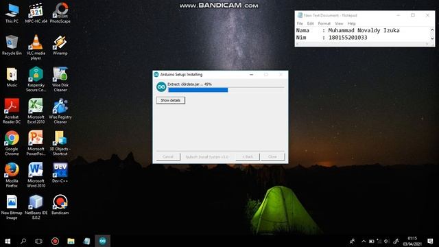The image size is (439, 247).
Task: Open People icon on taskbar
Action: 352,241
